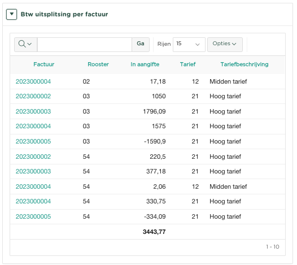This screenshot has height=265, width=297.
Task: Sort by the Factuur column header
Action: 43,64
